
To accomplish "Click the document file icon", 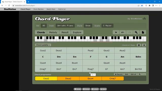I will 143,32.
